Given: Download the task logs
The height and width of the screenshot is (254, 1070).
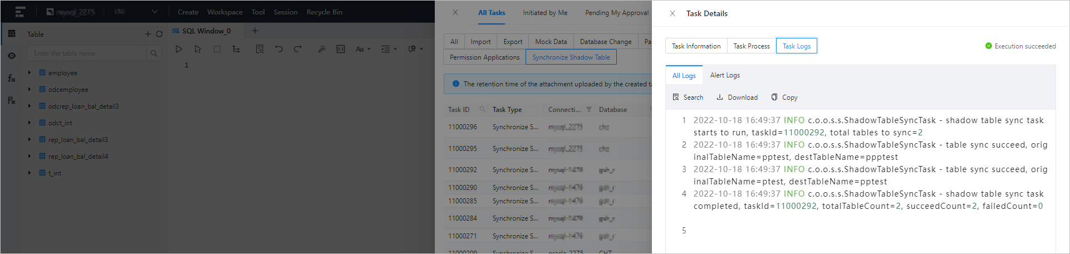Looking at the screenshot, I should 737,97.
